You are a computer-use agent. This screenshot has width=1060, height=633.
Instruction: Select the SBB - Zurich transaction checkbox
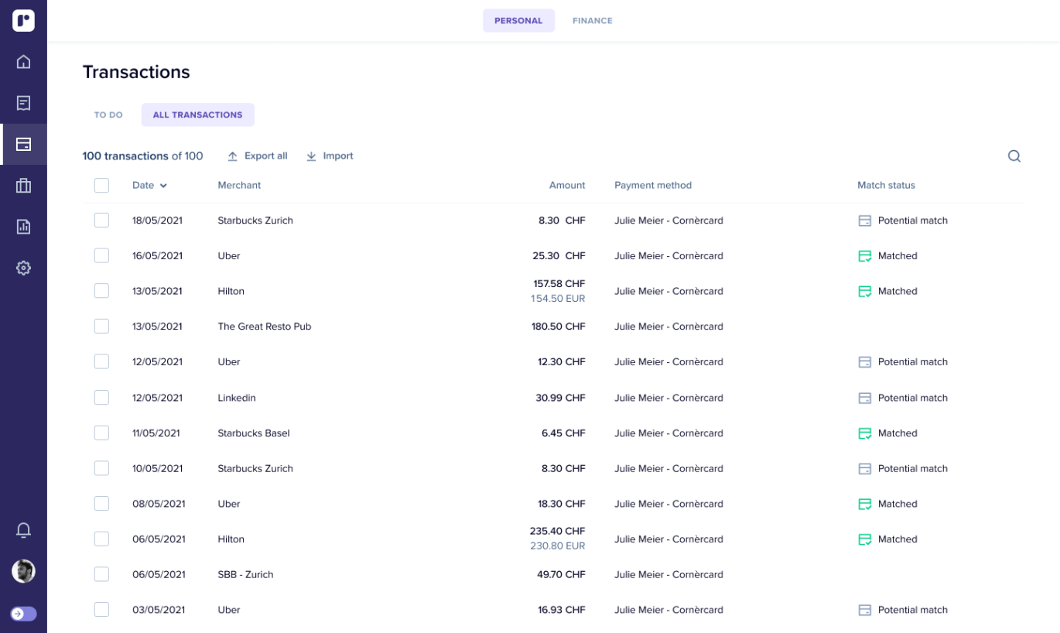(x=101, y=574)
